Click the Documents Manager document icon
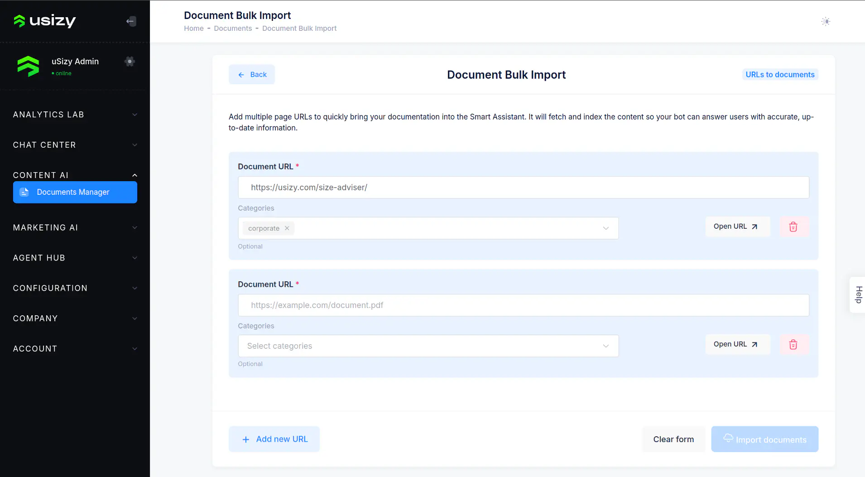The height and width of the screenshot is (477, 865). click(24, 192)
